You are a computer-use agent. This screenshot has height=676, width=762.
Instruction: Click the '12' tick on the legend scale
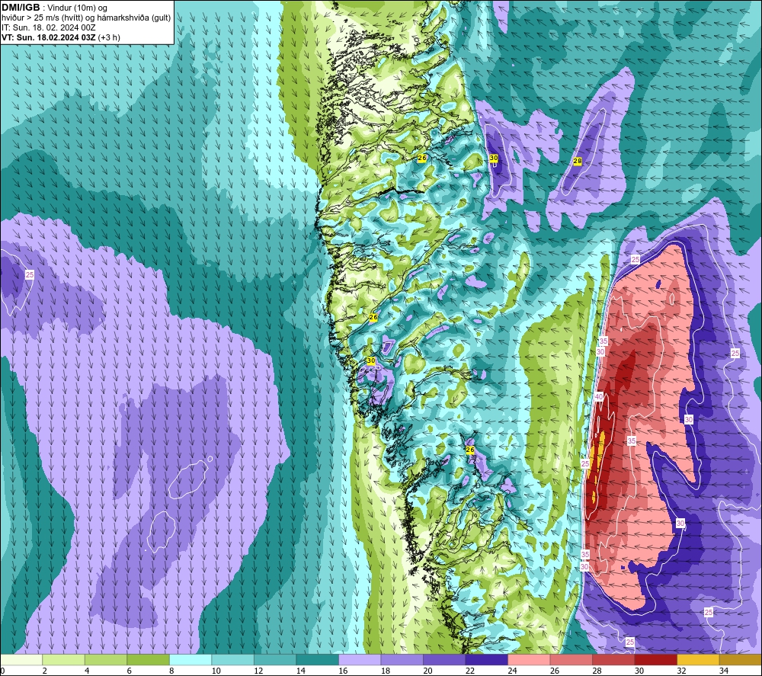(x=258, y=671)
